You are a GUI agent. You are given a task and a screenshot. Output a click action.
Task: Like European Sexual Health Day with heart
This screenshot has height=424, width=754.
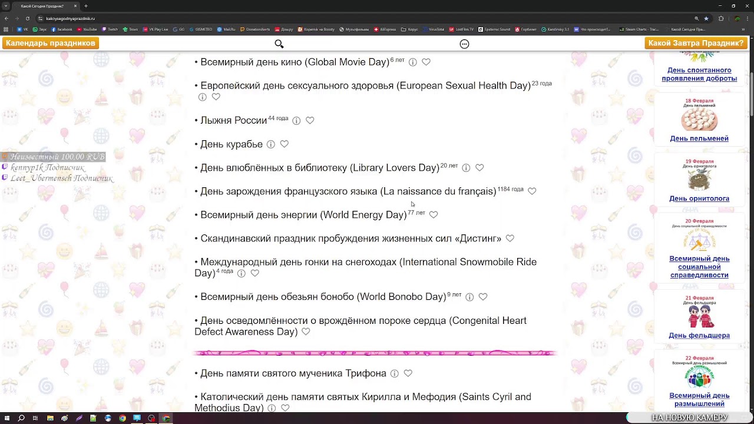tap(216, 97)
